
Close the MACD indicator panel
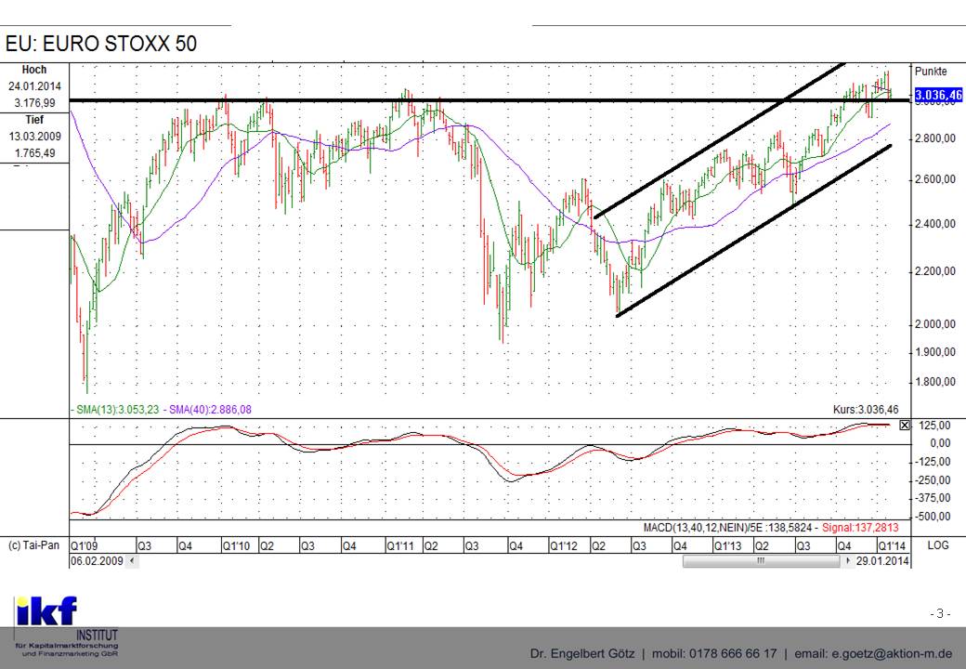coord(905,425)
